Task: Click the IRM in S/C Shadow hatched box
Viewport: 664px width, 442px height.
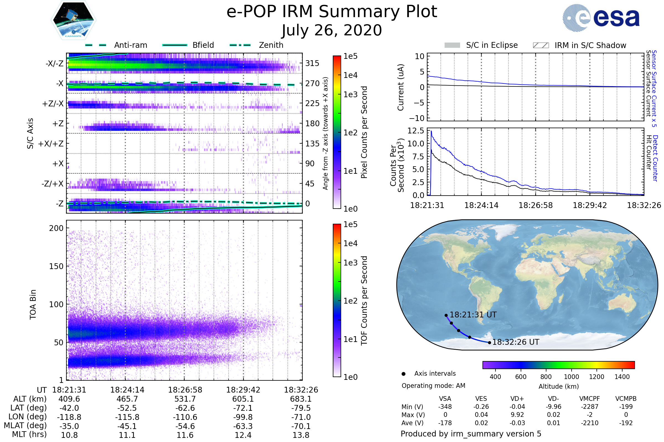Action: point(541,45)
